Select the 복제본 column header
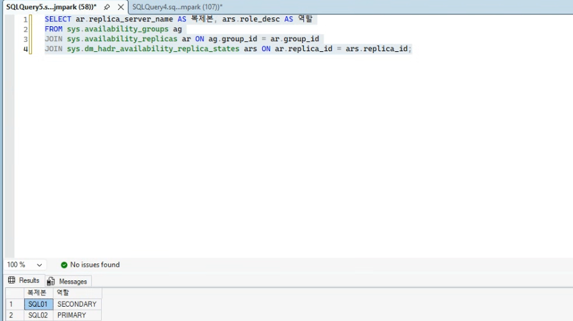 coord(38,293)
